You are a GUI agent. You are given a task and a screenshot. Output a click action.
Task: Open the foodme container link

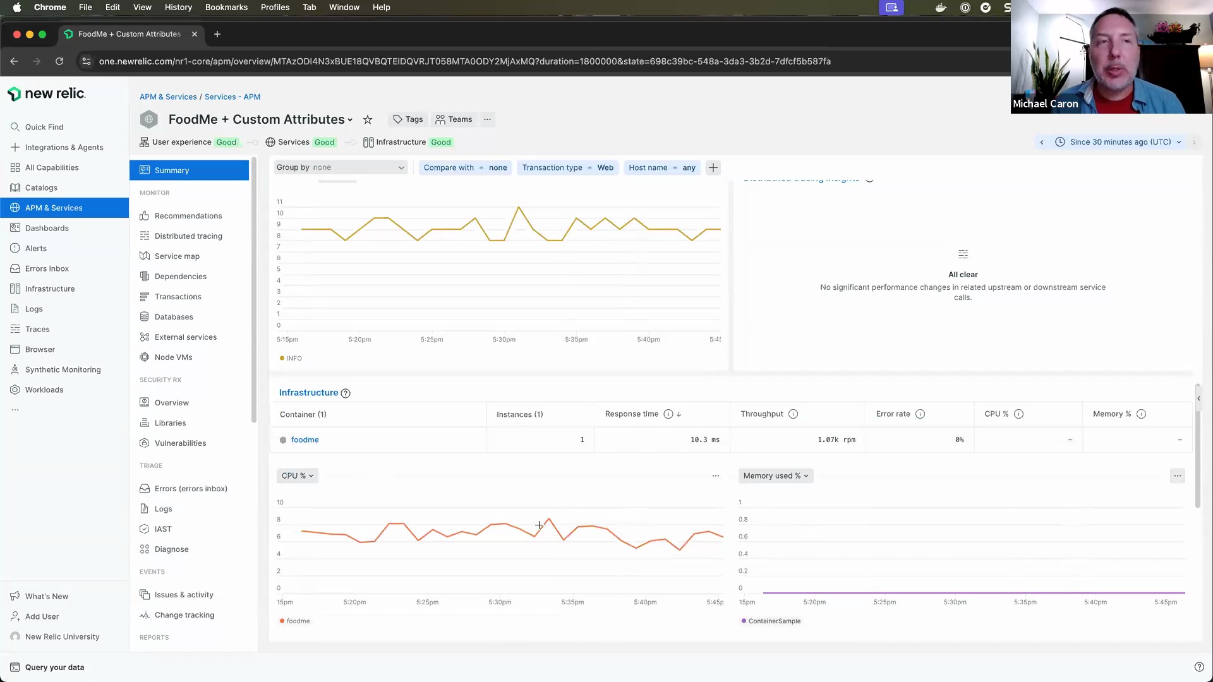(305, 440)
